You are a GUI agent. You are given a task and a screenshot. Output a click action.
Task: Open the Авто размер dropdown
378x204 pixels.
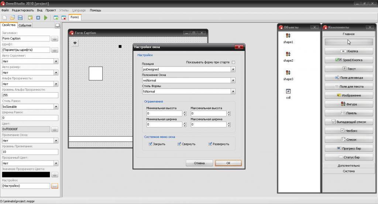pyautogui.click(x=56, y=73)
